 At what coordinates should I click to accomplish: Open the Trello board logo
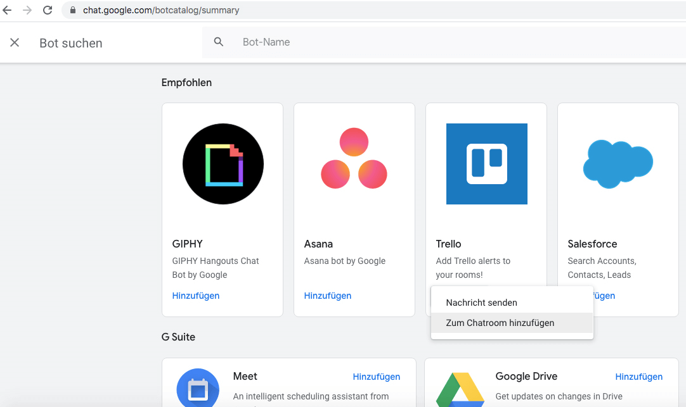point(486,164)
